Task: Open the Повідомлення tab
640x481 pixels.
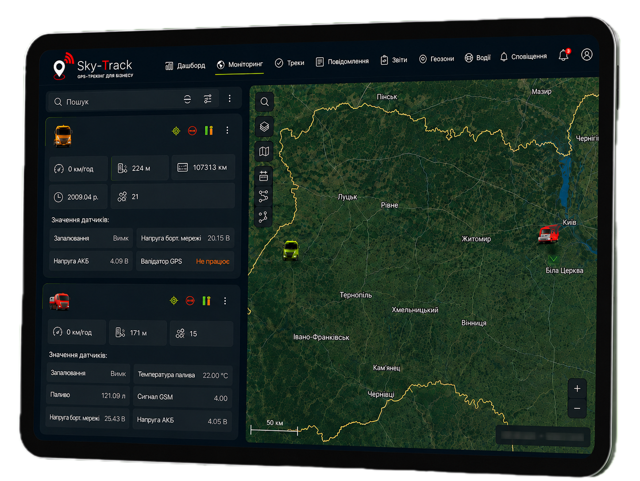Action: tap(342, 62)
